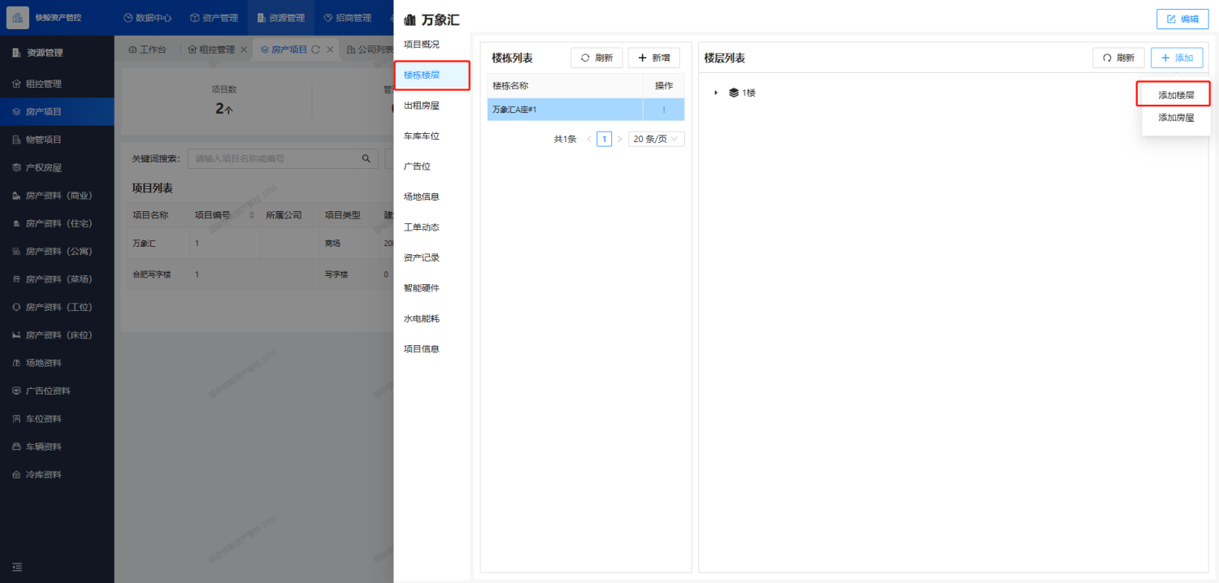Viewport: 1219px width, 583px height.
Task: Select 资源管理 in the top navigation
Action: [x=280, y=18]
